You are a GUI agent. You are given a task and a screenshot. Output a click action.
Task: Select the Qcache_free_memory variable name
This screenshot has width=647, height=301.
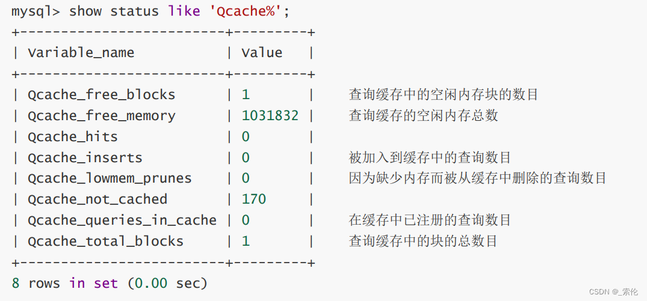[101, 116]
